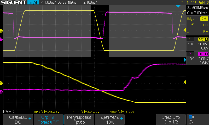209x125 pixels.
Task: Click the channel 1 10X probe label
Action: point(191,44)
